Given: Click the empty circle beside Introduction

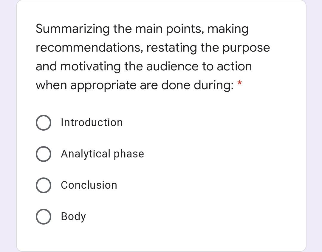Looking at the screenshot, I should click(43, 122).
